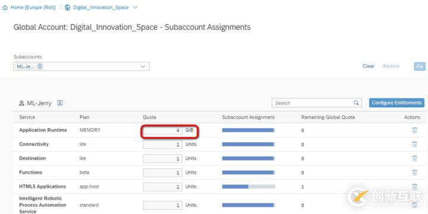Click HTML5 Applications assignment progress bar

tap(248, 187)
